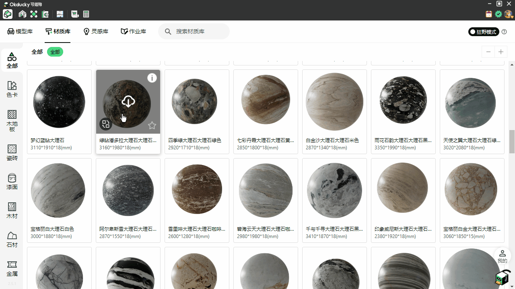
Task: Click the help question mark icon
Action: (504, 32)
